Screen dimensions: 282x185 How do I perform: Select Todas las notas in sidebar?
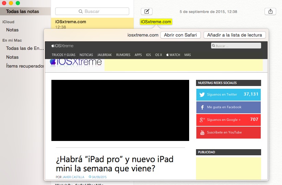coord(25,11)
